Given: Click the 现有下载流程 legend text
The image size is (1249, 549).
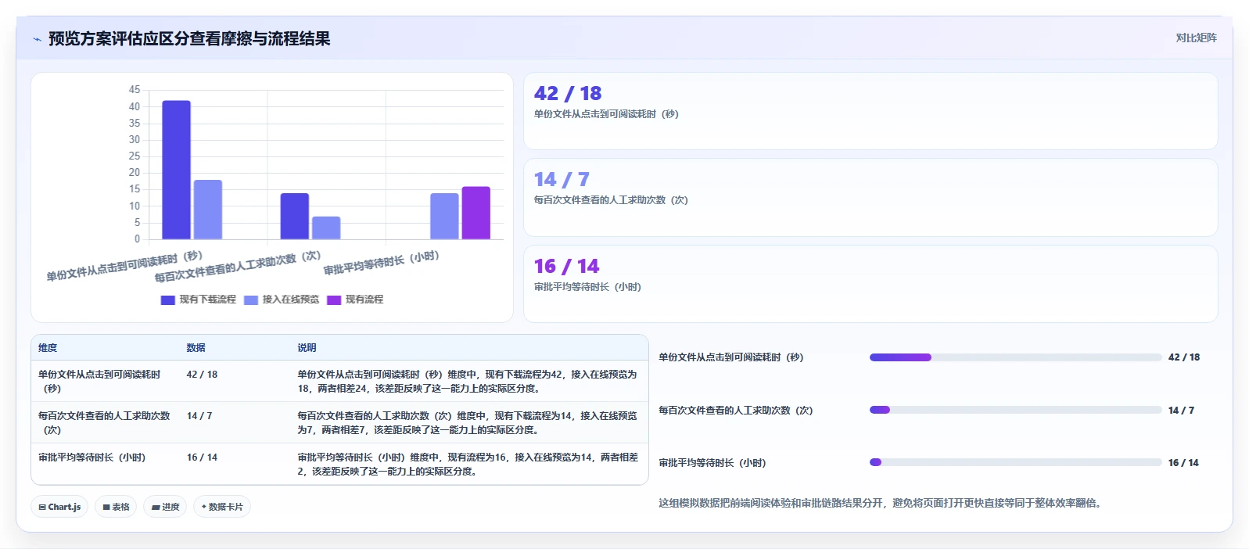Looking at the screenshot, I should (x=207, y=300).
